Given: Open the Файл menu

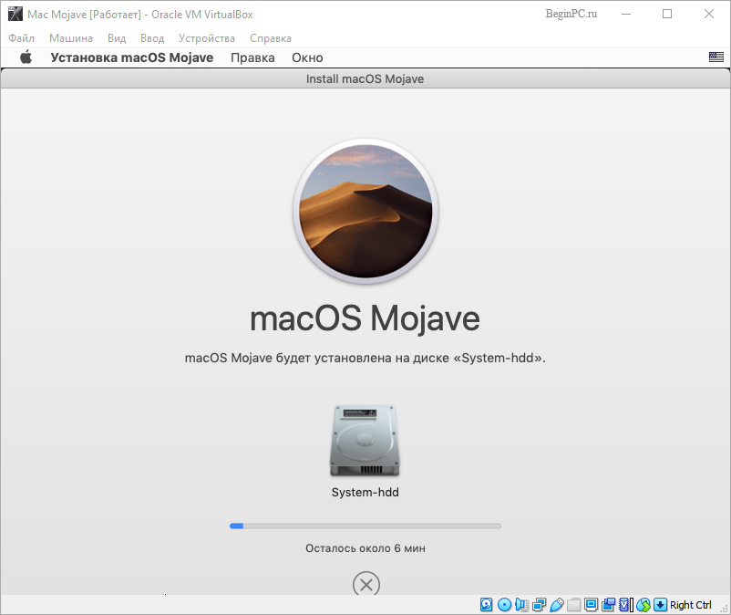Looking at the screenshot, I should click(22, 38).
